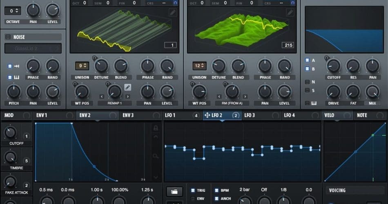The height and width of the screenshot is (204, 388).
Task: Click the LFO 1 modulation count badge 4
Action: tap(196, 115)
